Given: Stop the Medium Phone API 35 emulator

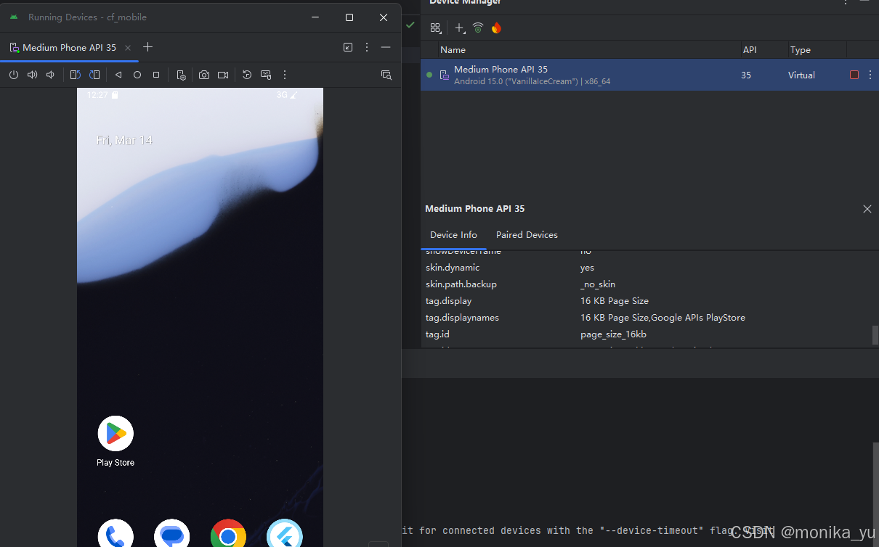Looking at the screenshot, I should pos(854,75).
